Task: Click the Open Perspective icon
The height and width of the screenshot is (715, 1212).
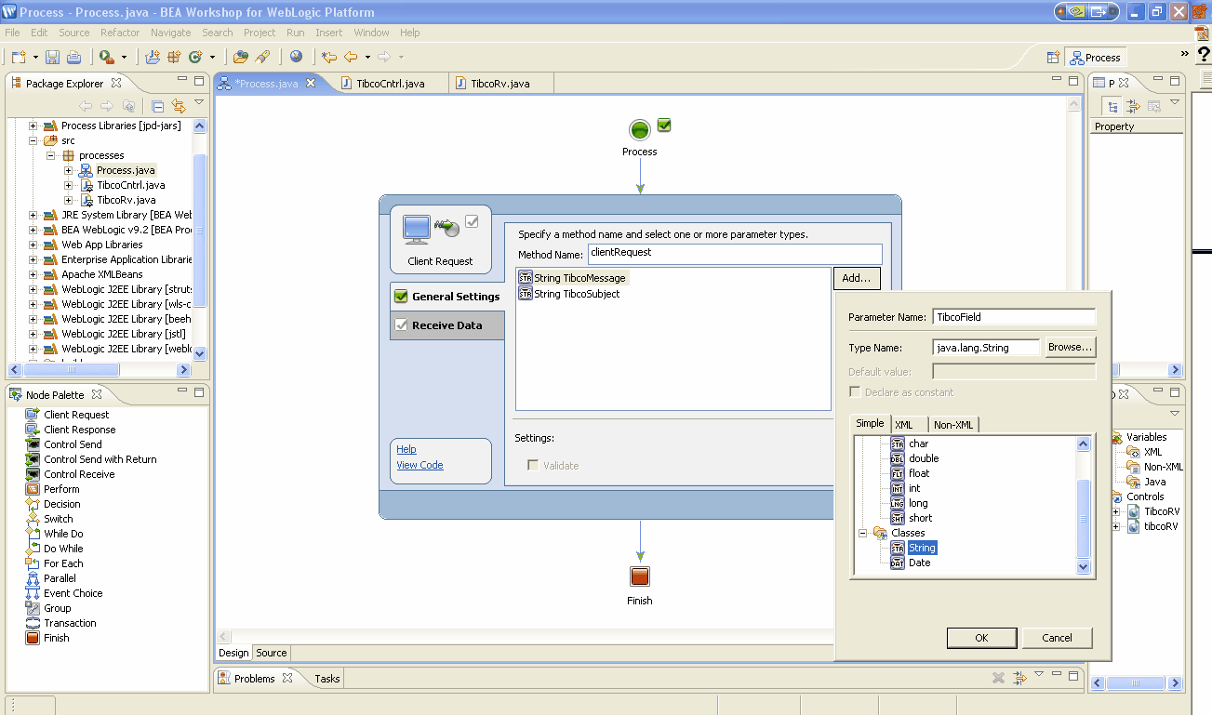Action: (1053, 57)
